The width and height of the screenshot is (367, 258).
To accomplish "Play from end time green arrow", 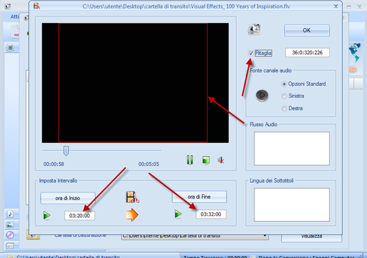I will tap(178, 214).
